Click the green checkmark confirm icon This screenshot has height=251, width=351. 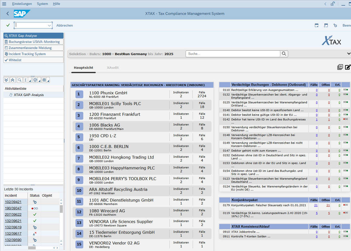coord(8,25)
